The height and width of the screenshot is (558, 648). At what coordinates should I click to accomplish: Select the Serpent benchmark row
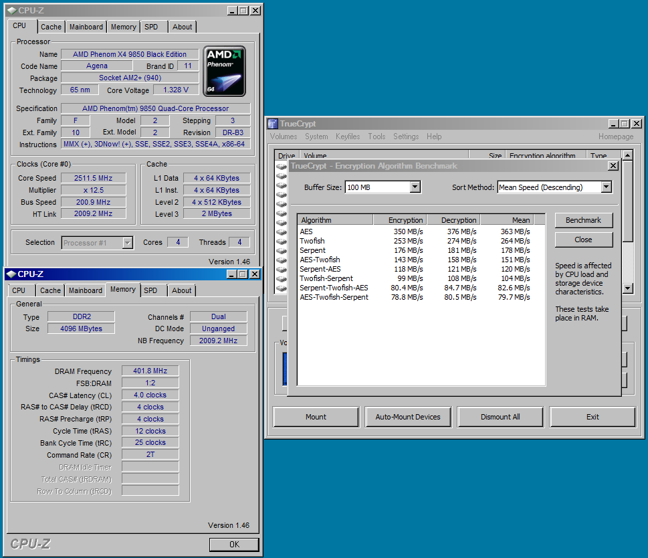click(x=415, y=250)
